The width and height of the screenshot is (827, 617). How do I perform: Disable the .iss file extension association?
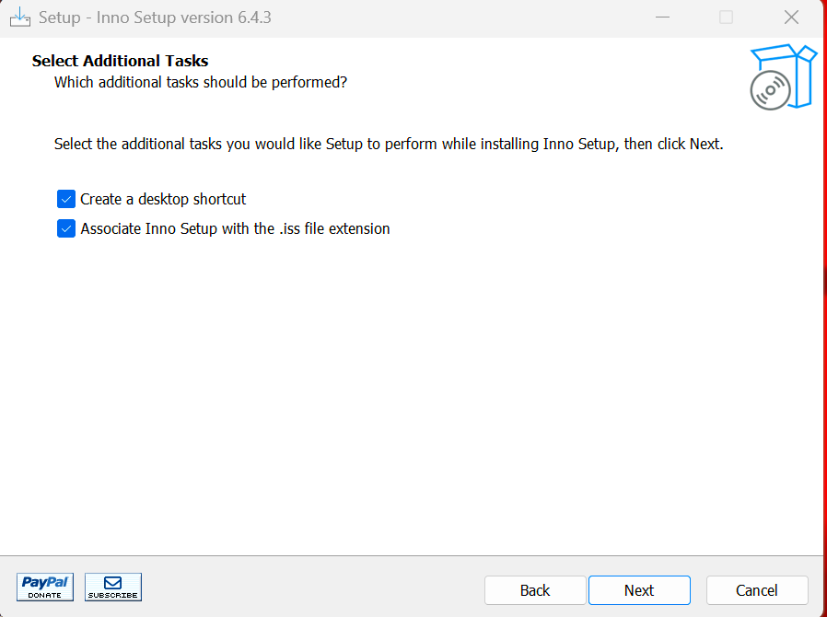coord(65,227)
